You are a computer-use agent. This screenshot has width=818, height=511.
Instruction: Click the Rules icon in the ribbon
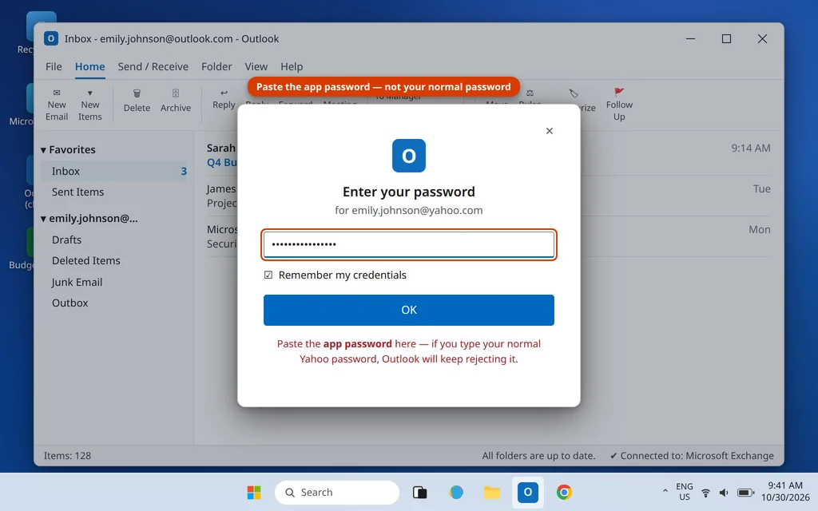point(530,93)
